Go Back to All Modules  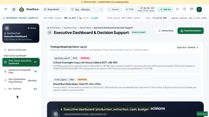(15, 50)
